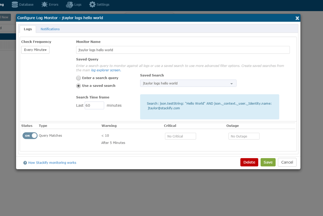Click the No Critical threshold field
Image resolution: width=323 pixels, height=216 pixels.
point(180,136)
